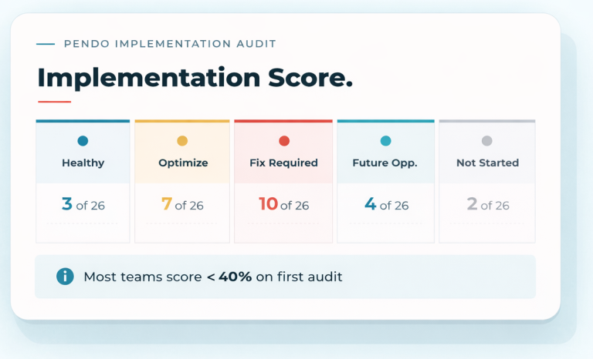Click the blue Healthy status dot
The image size is (593, 359).
(x=83, y=141)
